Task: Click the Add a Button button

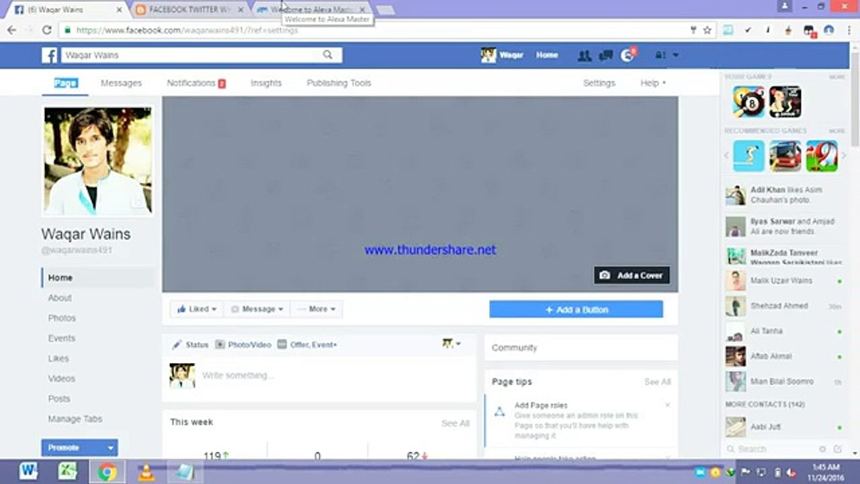Action: (x=576, y=310)
